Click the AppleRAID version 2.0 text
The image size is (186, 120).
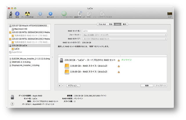[x=43, y=104]
